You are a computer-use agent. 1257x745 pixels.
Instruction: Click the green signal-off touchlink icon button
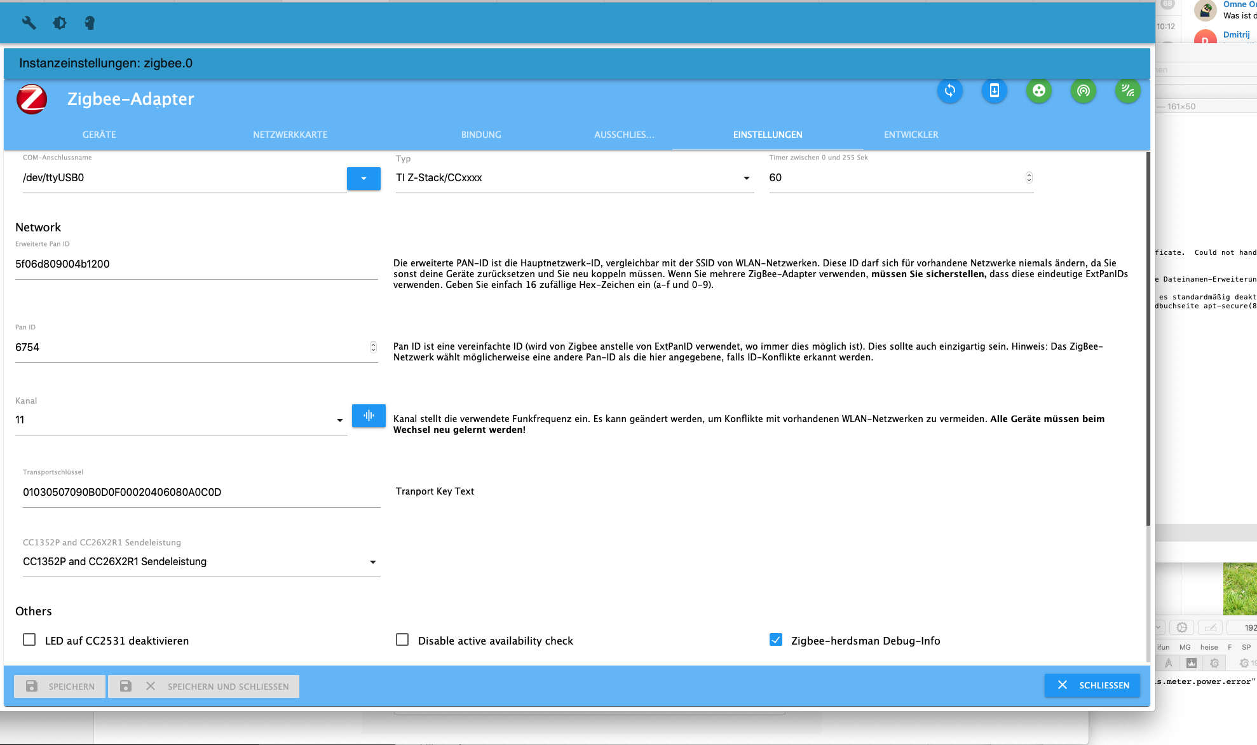click(1128, 90)
